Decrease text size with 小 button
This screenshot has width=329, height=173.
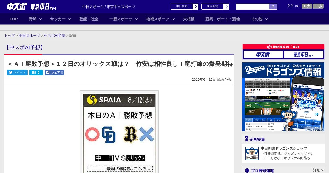[318, 6]
